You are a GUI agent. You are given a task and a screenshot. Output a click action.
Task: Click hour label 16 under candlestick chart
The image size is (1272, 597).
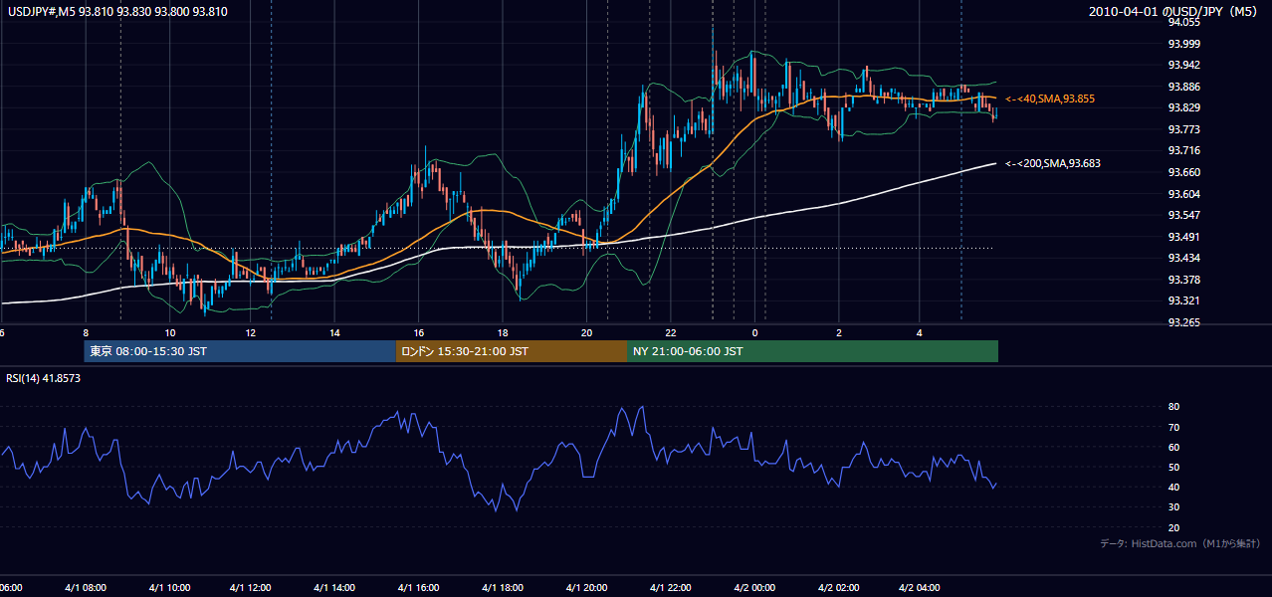click(x=419, y=332)
